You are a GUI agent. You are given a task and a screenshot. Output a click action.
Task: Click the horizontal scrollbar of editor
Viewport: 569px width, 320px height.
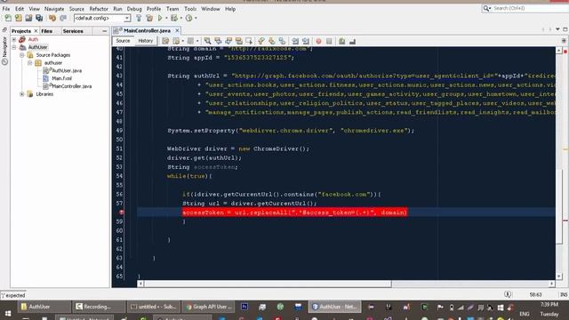click(268, 284)
